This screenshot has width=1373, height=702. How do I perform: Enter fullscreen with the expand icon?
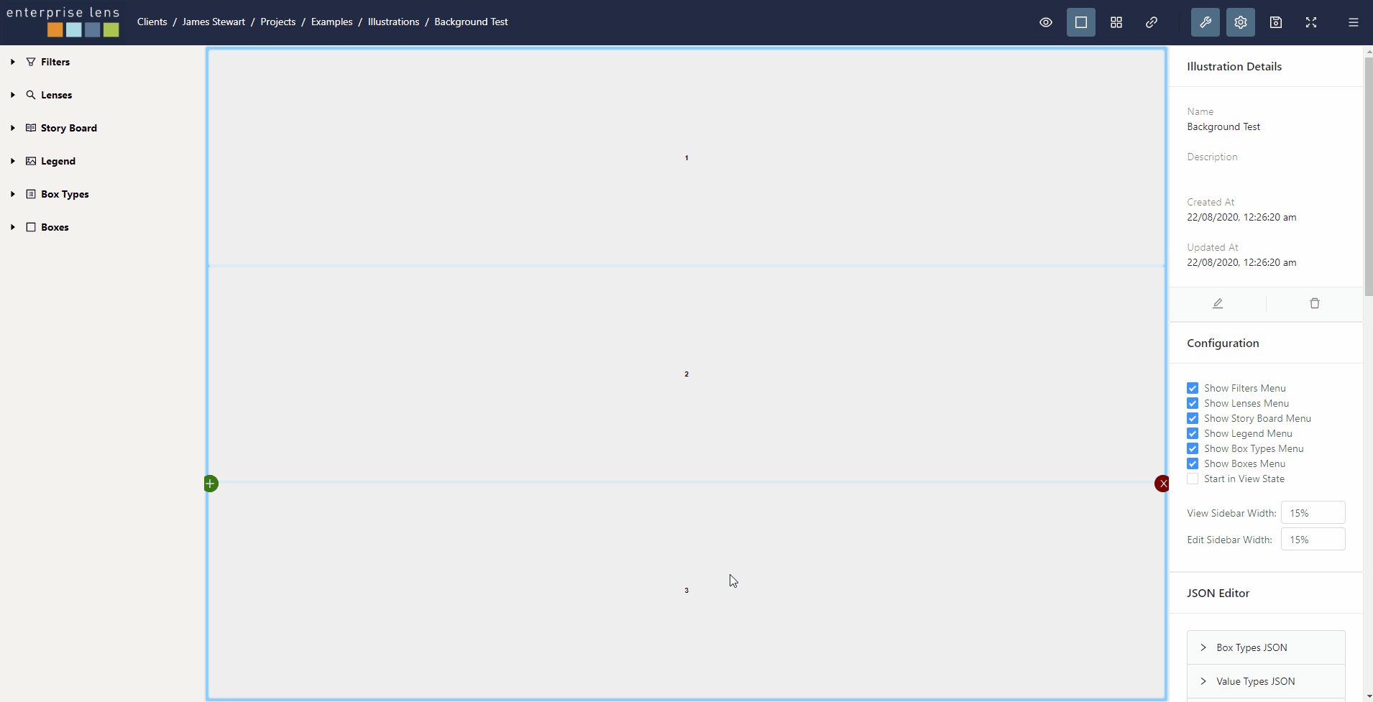[x=1310, y=22]
